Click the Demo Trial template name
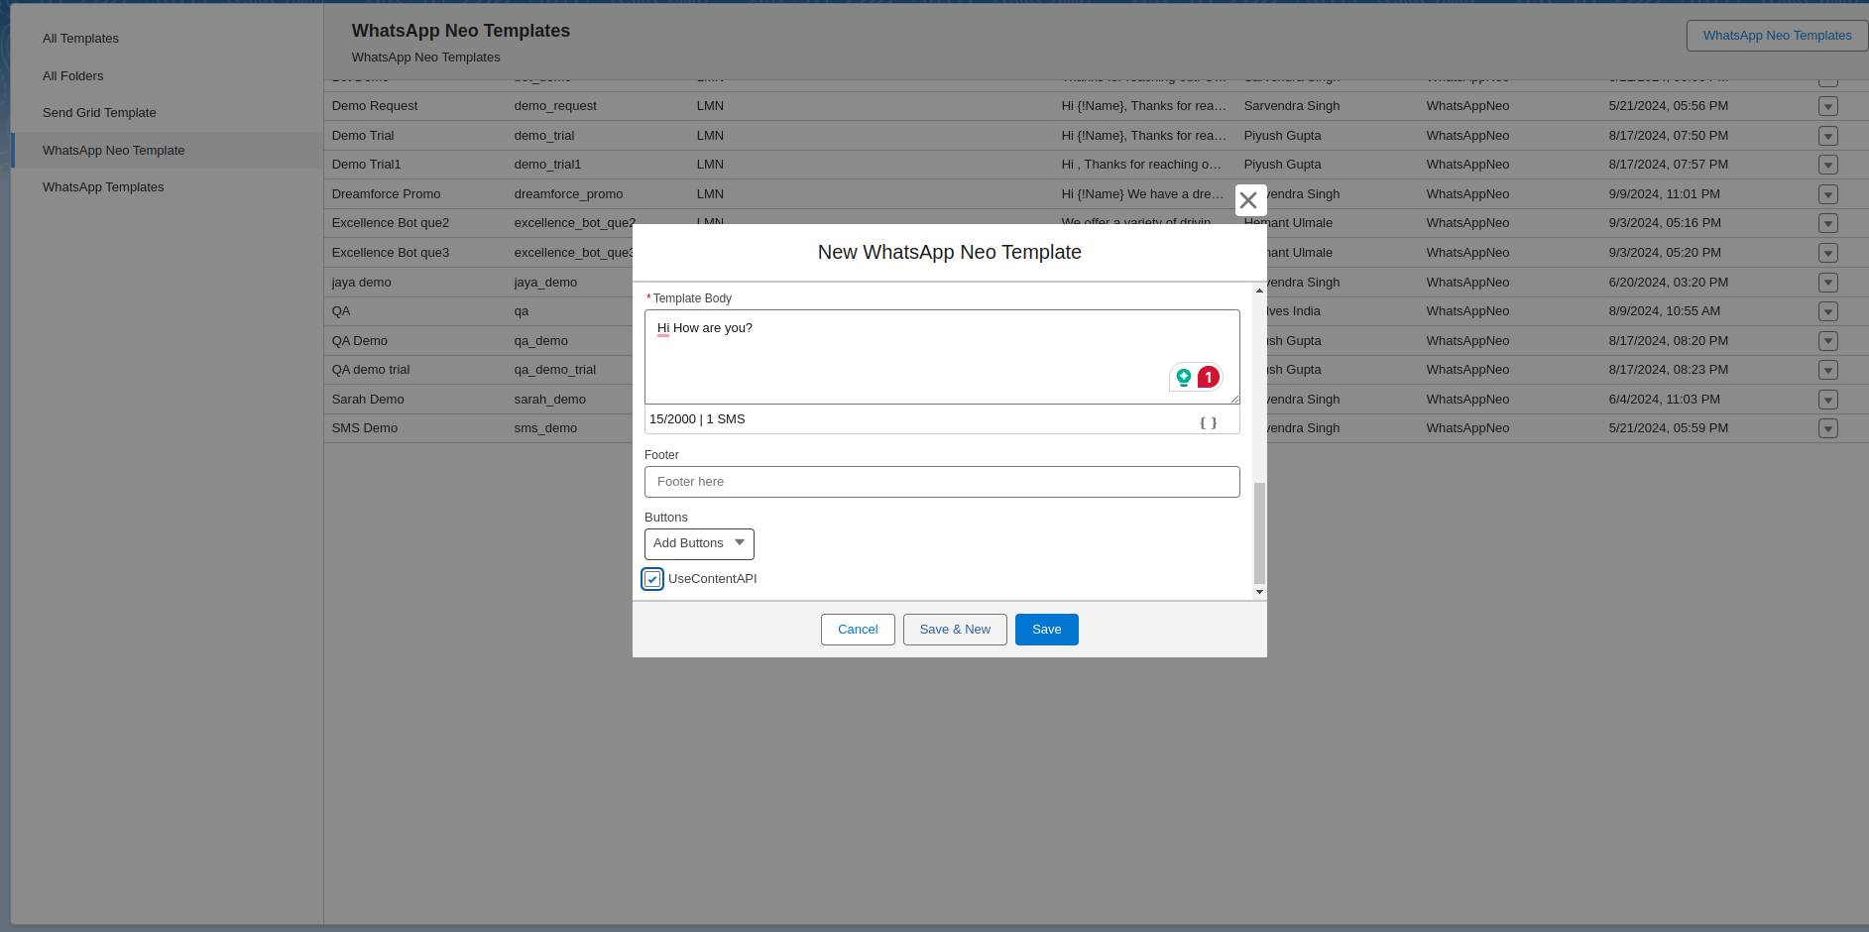The image size is (1869, 932). pos(363,136)
